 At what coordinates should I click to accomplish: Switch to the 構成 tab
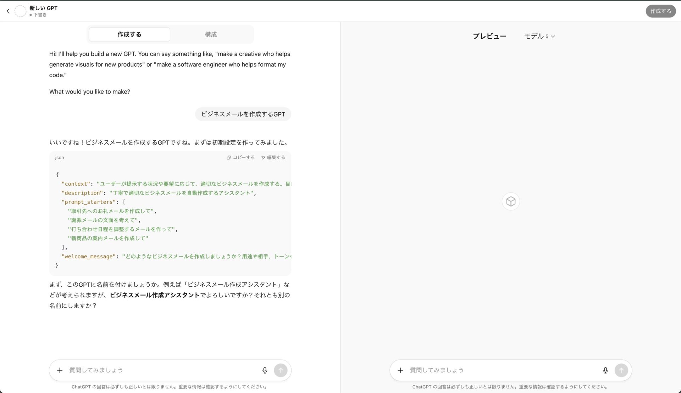pos(211,34)
